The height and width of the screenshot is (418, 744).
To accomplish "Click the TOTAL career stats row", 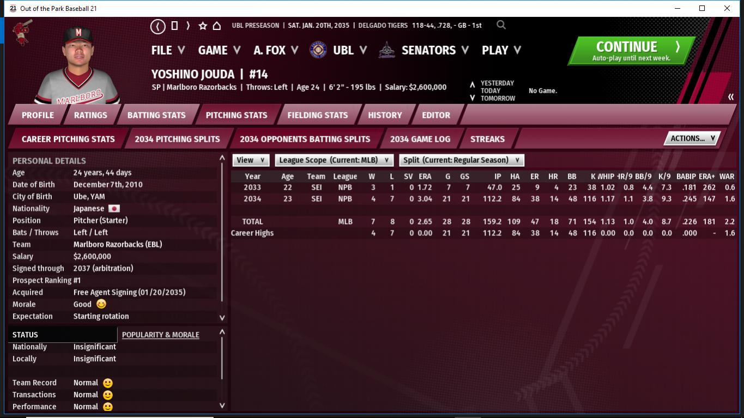I will [x=483, y=222].
